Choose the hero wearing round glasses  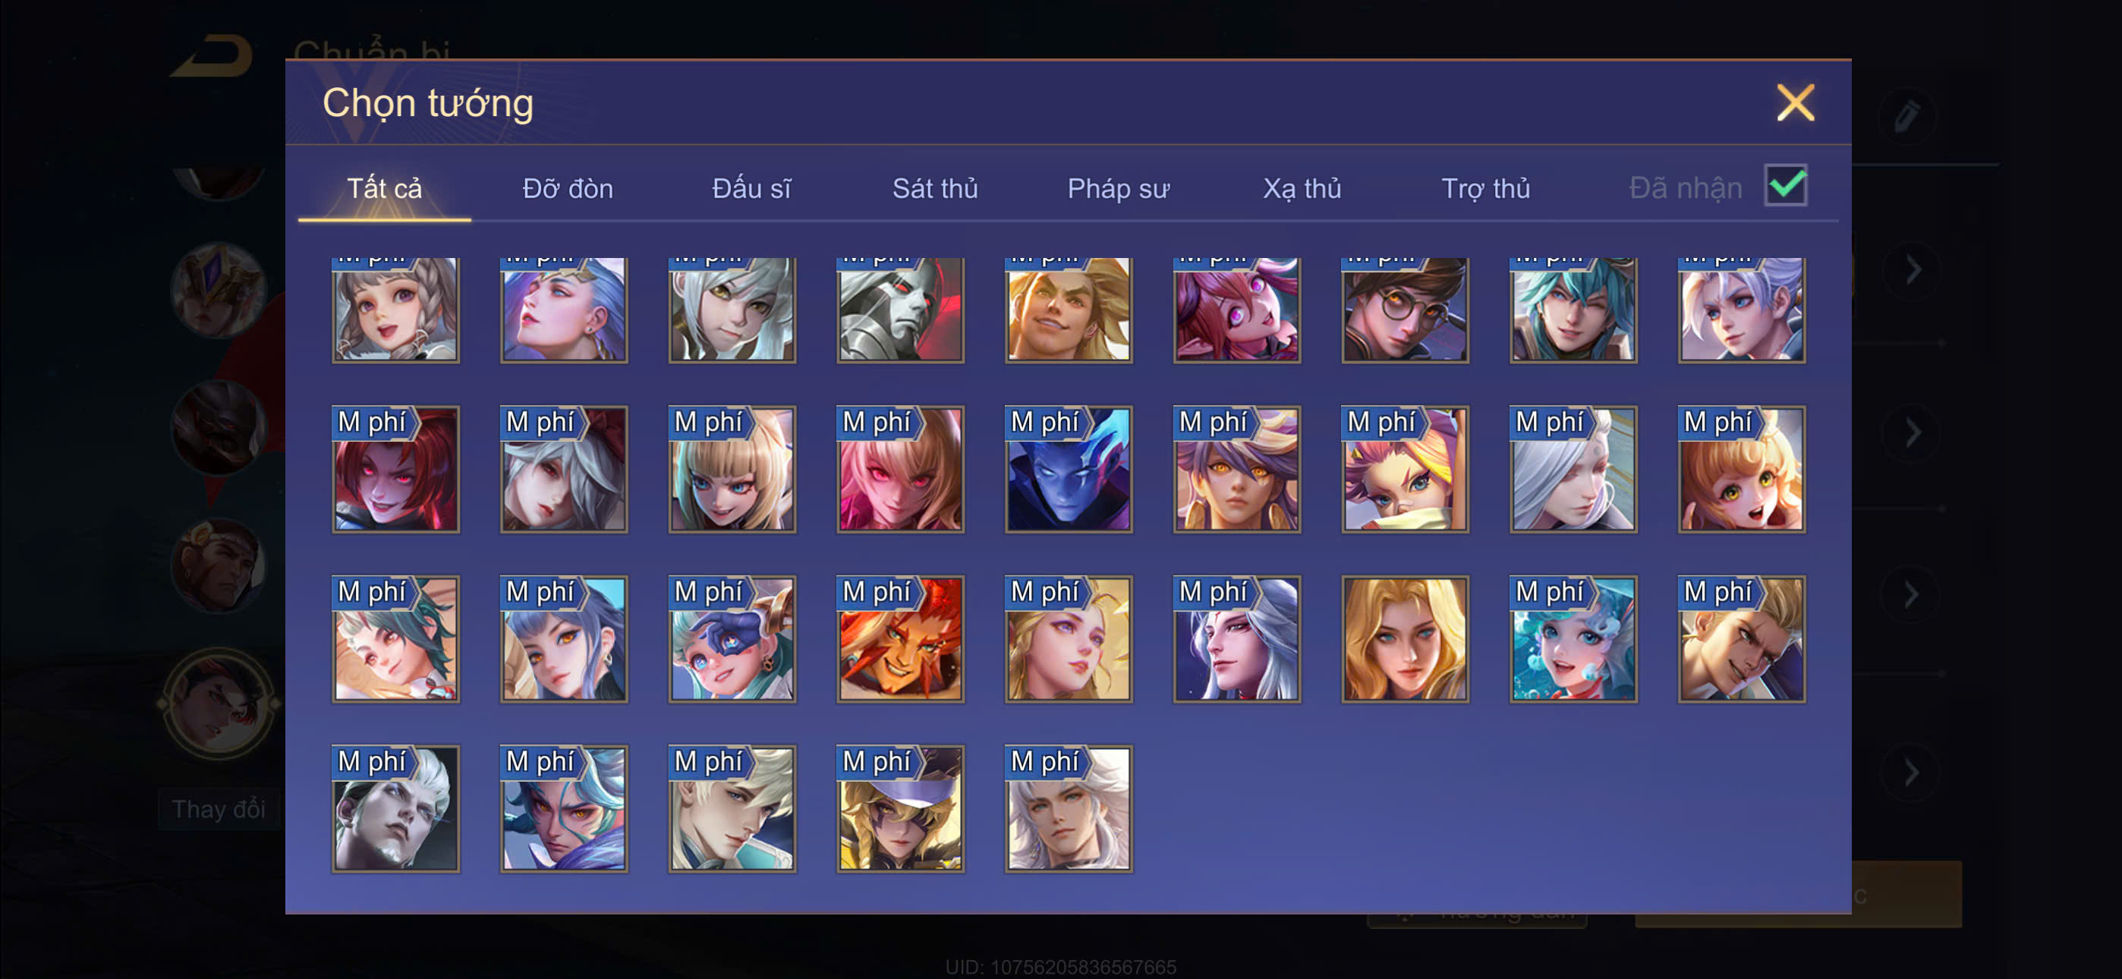point(1405,310)
